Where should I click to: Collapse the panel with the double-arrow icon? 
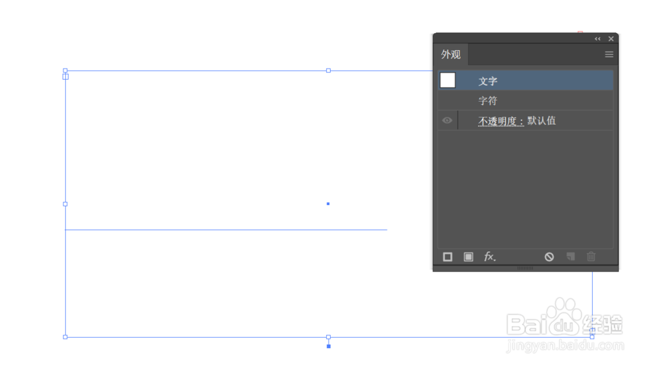(597, 39)
